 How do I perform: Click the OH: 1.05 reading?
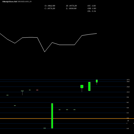tap(92, 9)
